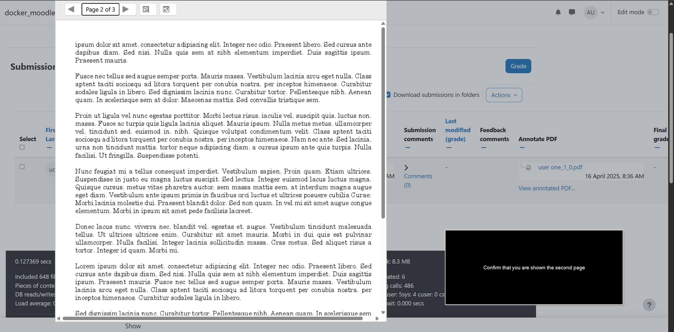Collapse the Feedback comments column
Screen dimensions: 674x332
pyautogui.click(x=483, y=147)
